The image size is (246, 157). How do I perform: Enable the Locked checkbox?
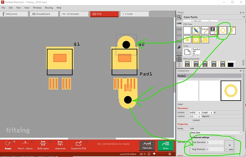pos(190,120)
